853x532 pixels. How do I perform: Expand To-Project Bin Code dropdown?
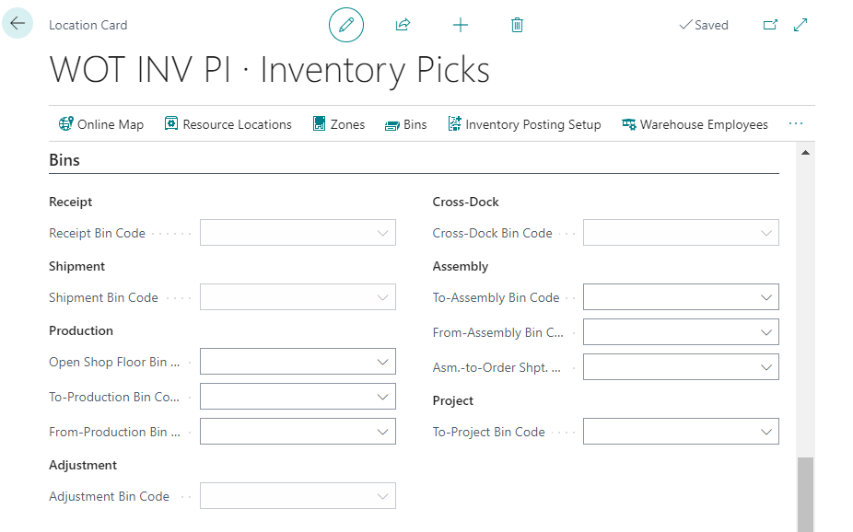pos(766,432)
